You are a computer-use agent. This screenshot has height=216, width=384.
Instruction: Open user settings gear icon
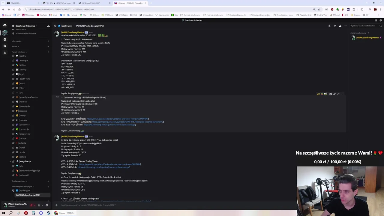(46, 205)
